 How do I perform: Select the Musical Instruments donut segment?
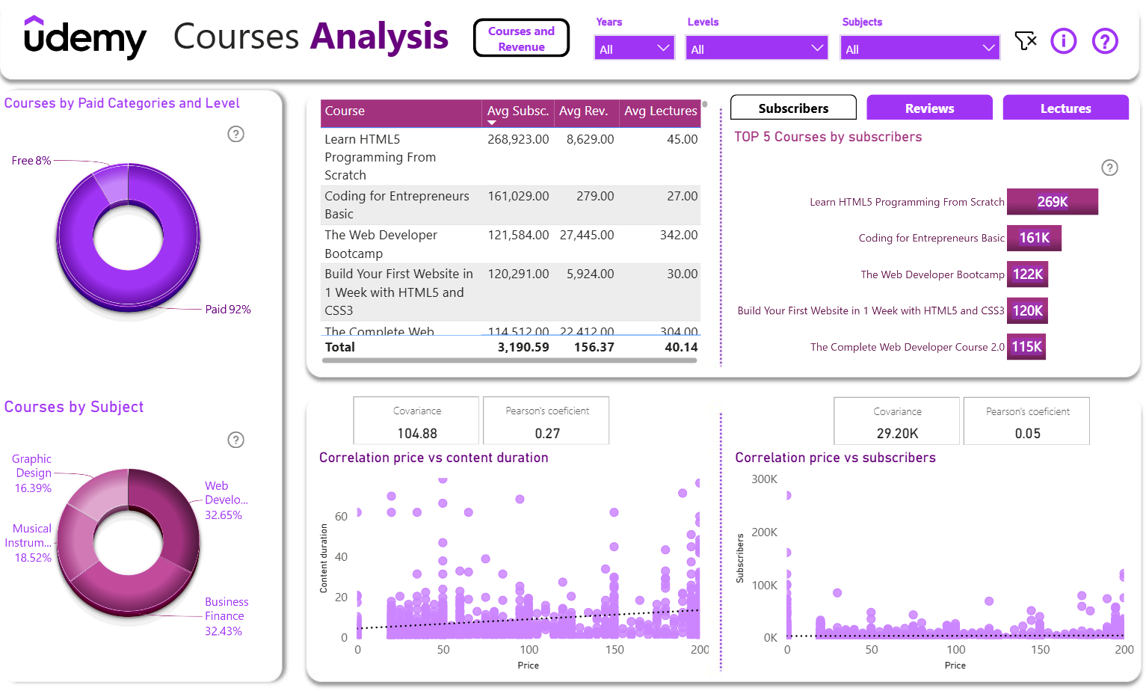click(75, 542)
